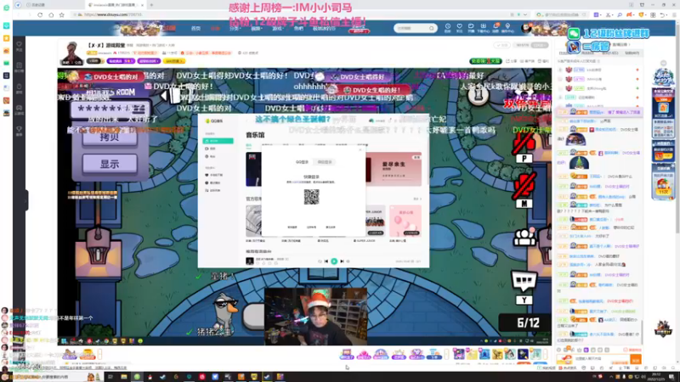Open the game chat bubble icon above Y

[524, 282]
